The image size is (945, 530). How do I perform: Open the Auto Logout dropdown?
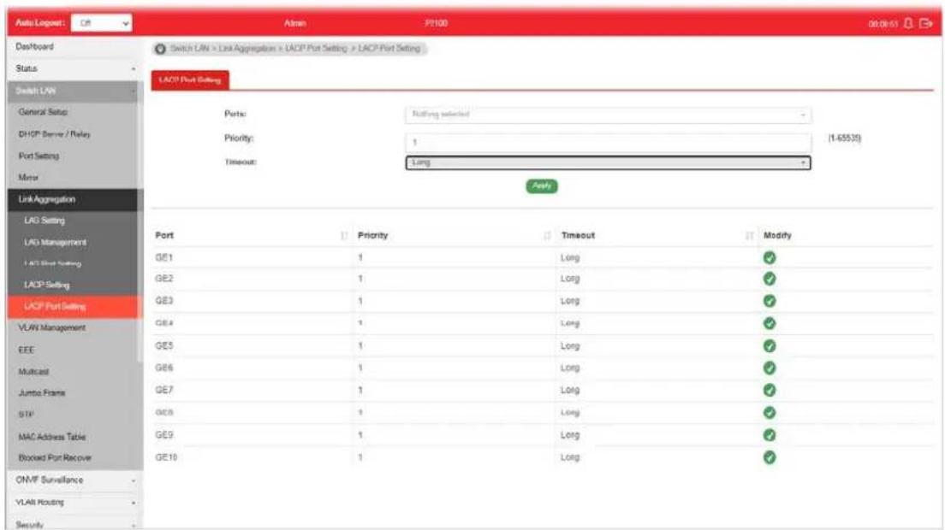click(101, 23)
